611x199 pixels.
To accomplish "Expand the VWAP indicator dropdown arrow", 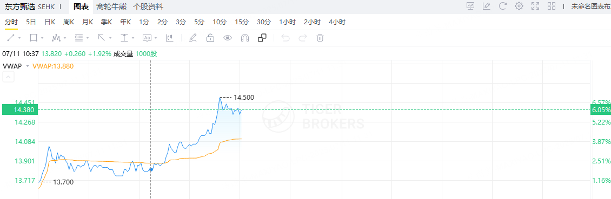I will coord(27,66).
